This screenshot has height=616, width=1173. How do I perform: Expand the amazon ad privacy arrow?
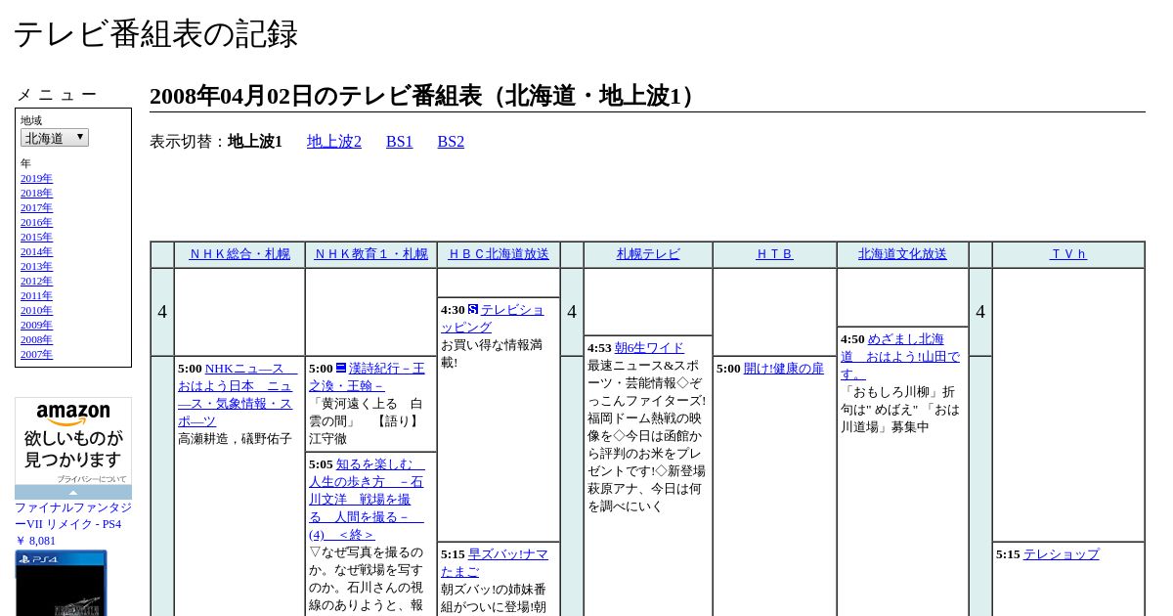point(73,492)
